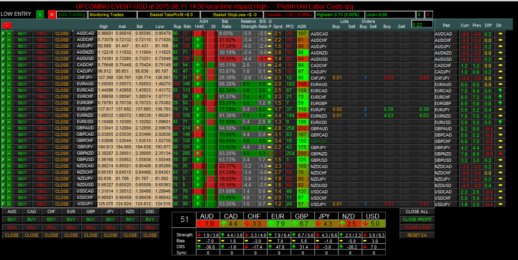Click the ASH 1440 up arrow for CHFJPY
This screenshot has width=518, height=260.
point(197,78)
